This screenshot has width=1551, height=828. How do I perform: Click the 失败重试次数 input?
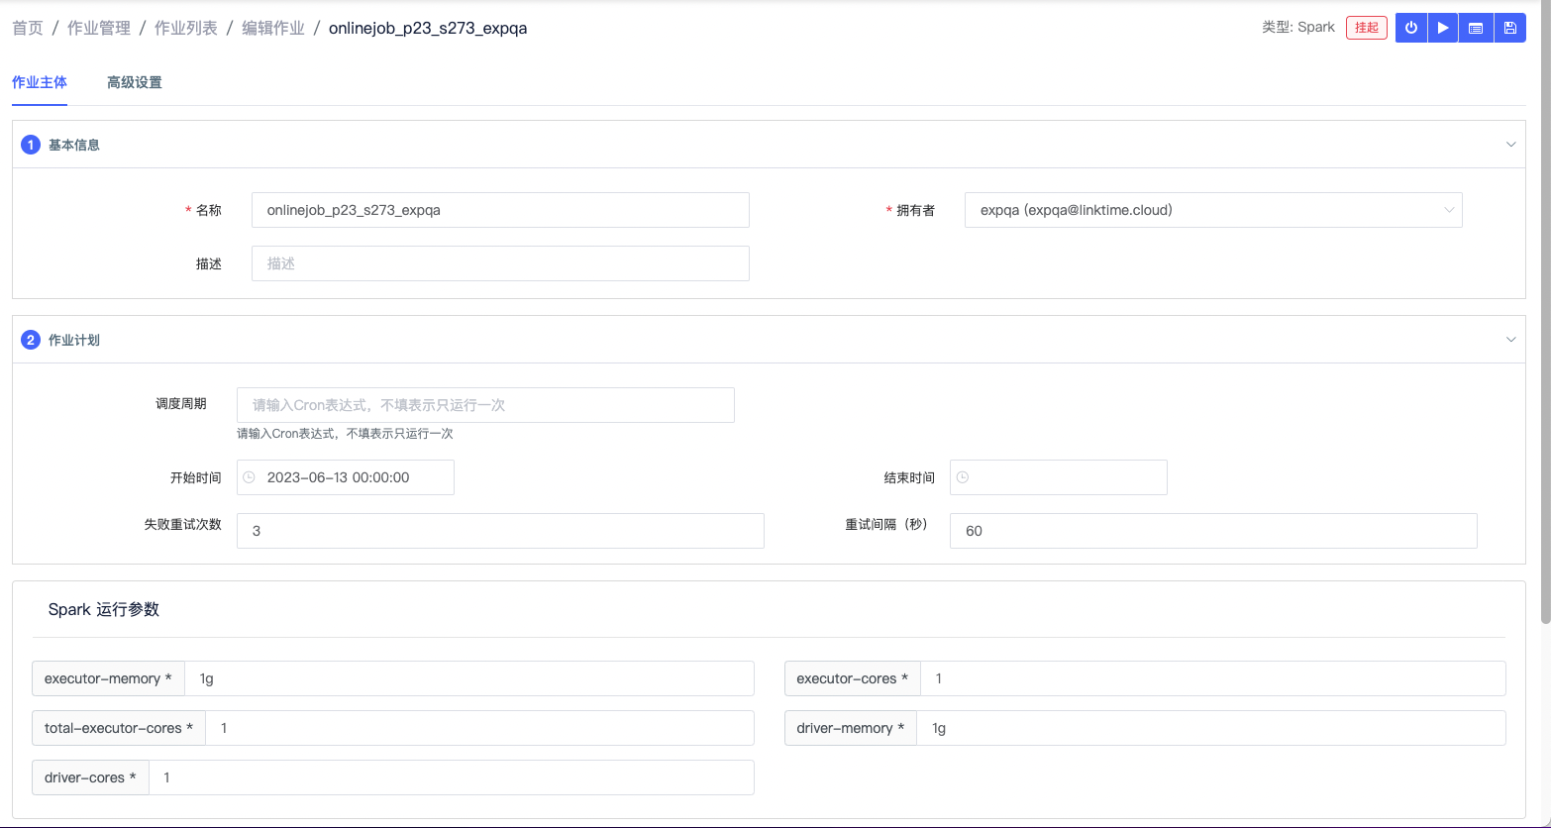coord(500,531)
